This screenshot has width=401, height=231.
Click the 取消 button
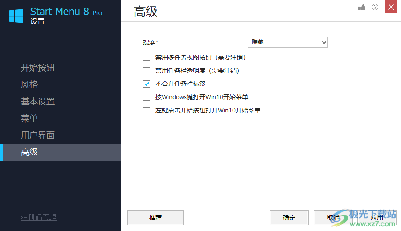[333, 218]
